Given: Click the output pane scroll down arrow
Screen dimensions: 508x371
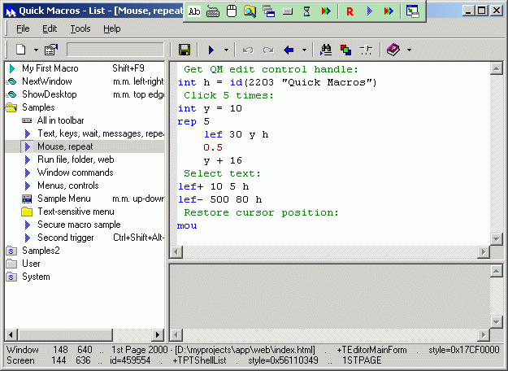Looking at the screenshot, I should coord(496,321).
